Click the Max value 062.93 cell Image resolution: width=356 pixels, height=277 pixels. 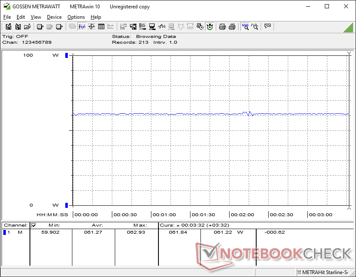coord(136,232)
